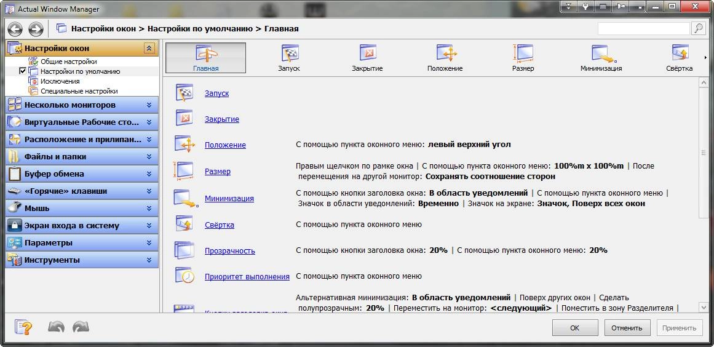Click the Закрытие row red-cross icon
This screenshot has height=347, width=714.
tap(185, 118)
